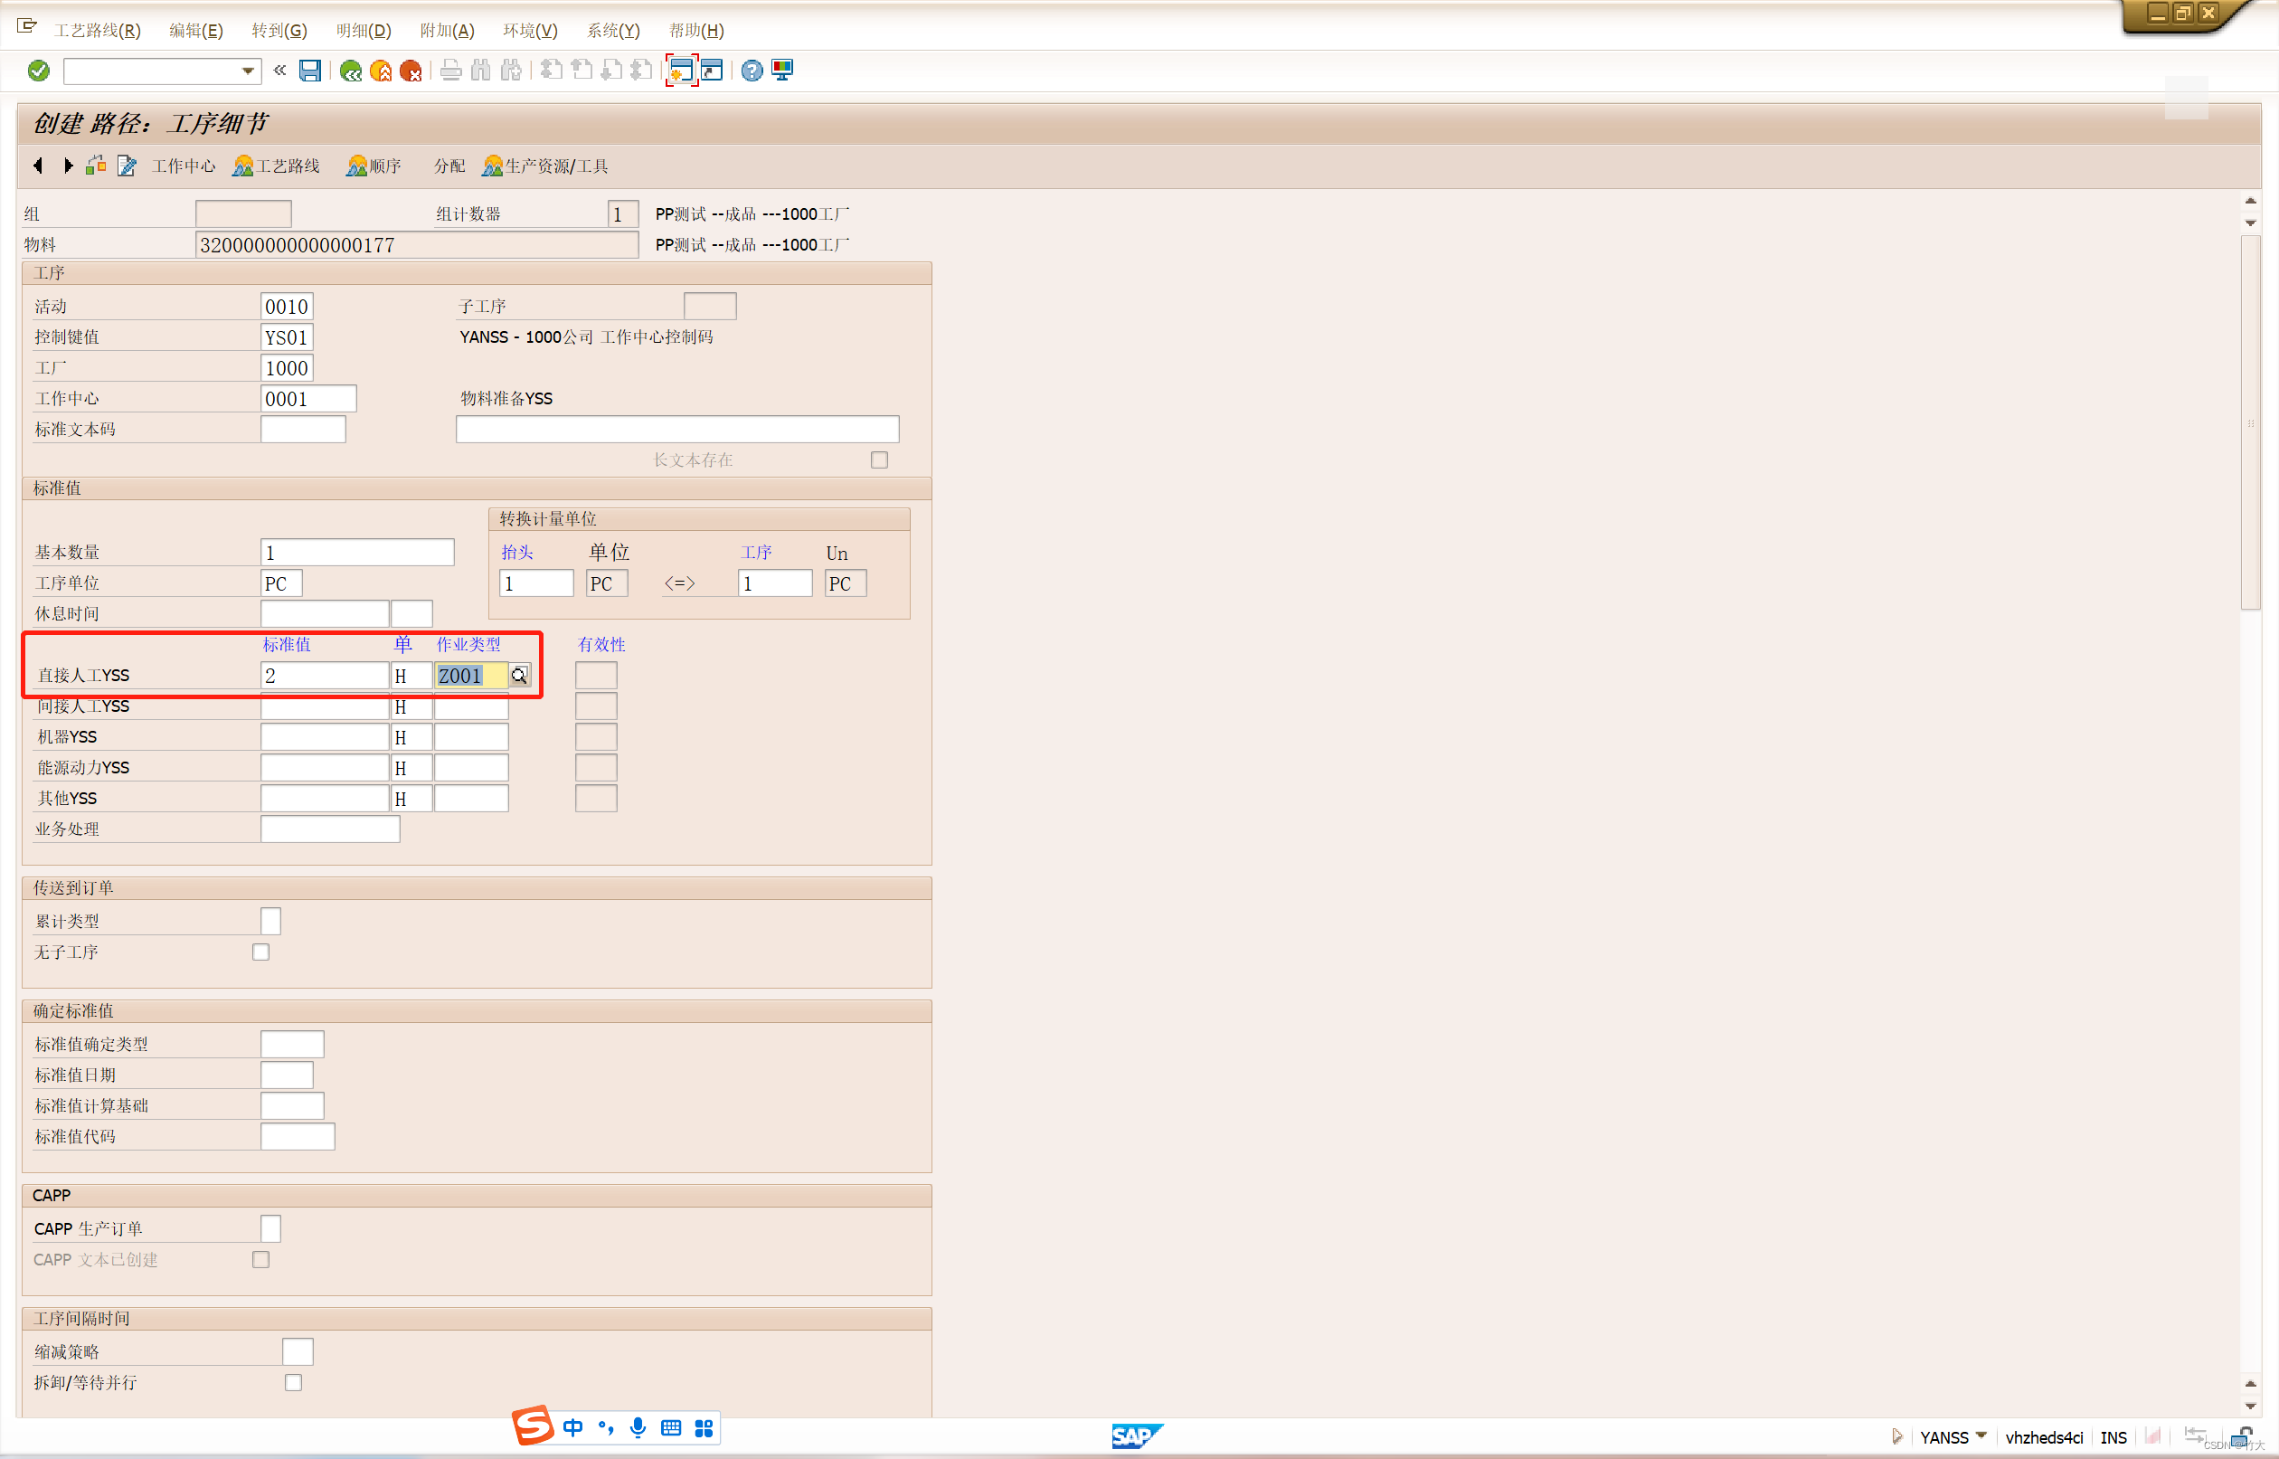Click the green Back arrow icon
2279x1459 pixels.
351,71
